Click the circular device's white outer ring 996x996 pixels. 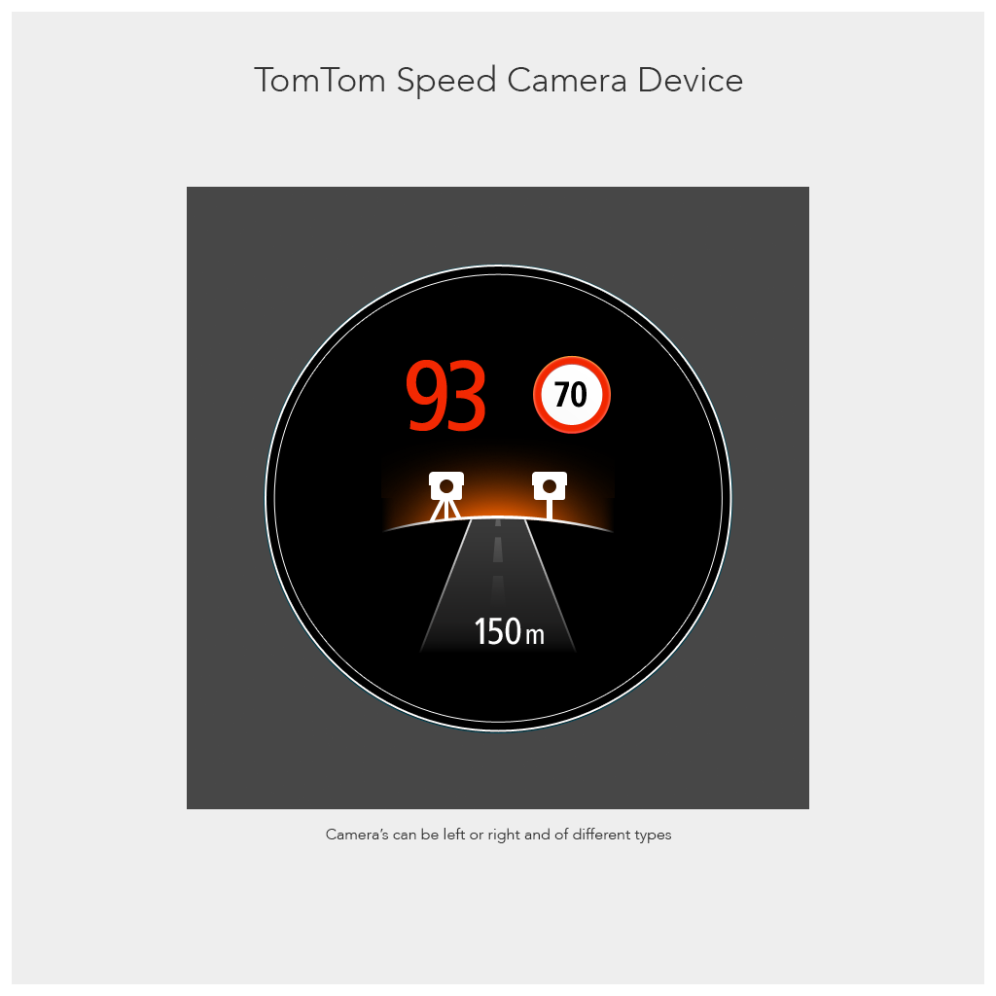498,267
